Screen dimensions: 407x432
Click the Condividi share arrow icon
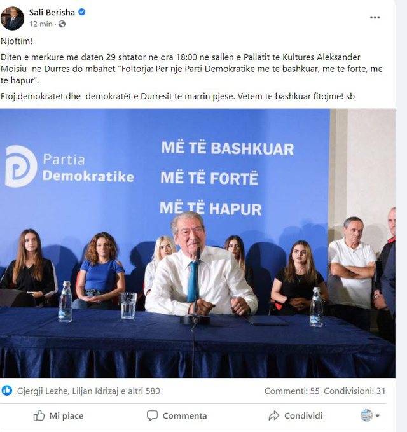pyautogui.click(x=273, y=415)
